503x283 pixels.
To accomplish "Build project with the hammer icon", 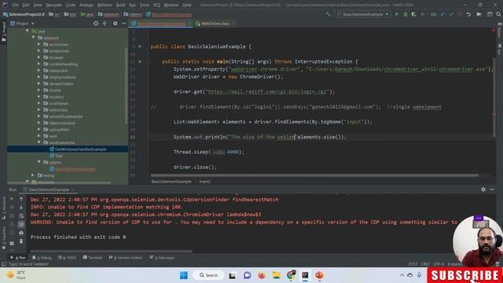I will click(x=328, y=14).
